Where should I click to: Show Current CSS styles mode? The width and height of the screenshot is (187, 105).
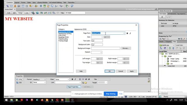(x=168, y=17)
